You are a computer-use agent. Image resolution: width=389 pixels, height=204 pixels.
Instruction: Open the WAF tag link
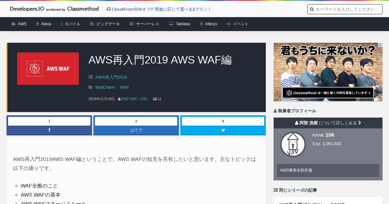click(x=124, y=87)
